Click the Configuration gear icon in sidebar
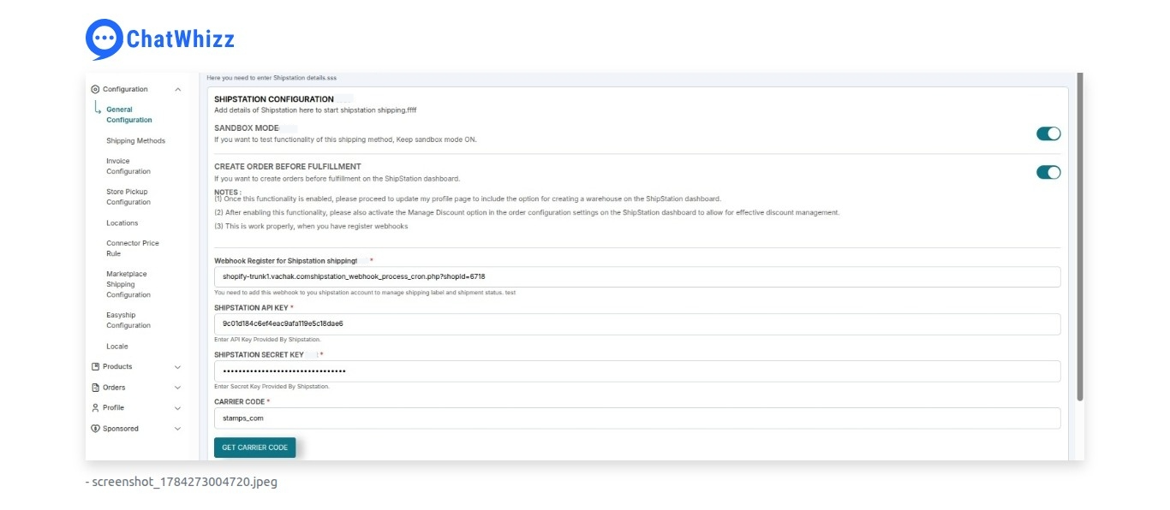 coord(95,89)
